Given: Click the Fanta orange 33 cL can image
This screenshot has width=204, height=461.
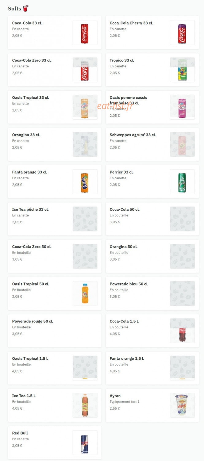Looking at the screenshot, I should pyautogui.click(x=85, y=182).
